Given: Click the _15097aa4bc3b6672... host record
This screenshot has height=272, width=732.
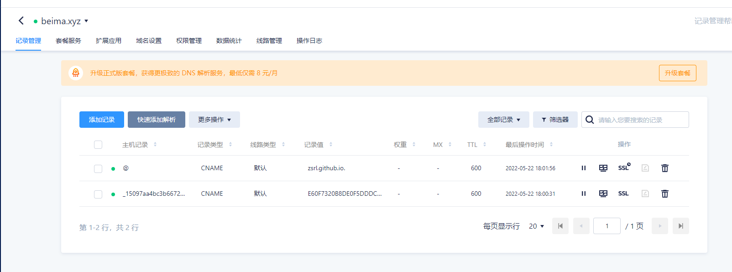Looking at the screenshot, I should point(154,194).
